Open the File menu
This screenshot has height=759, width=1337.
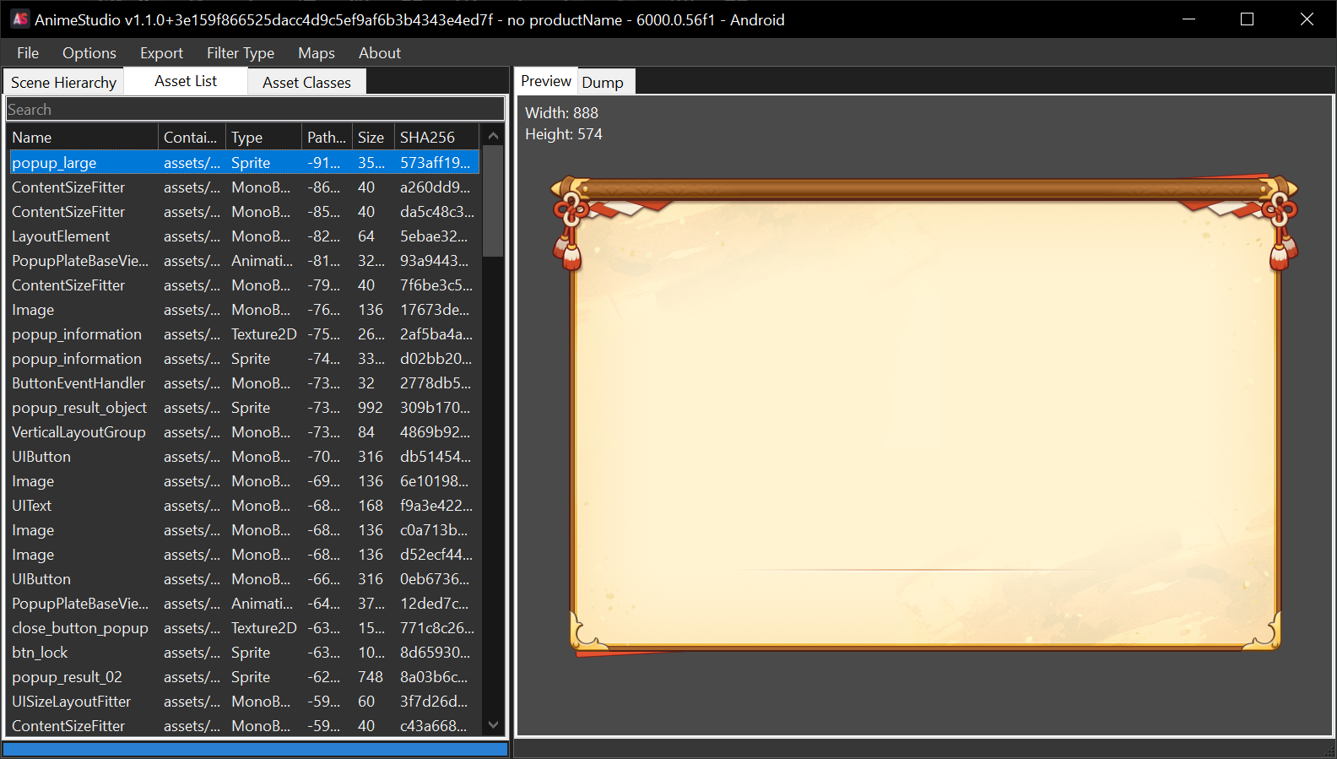click(28, 53)
